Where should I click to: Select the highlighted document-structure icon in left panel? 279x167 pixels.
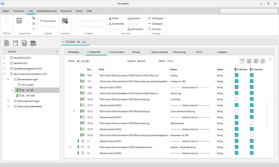coord(16,43)
